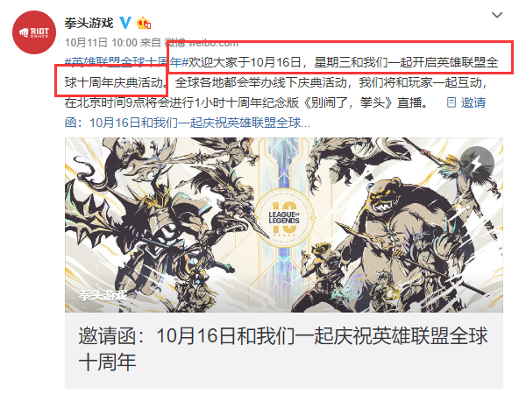
Task: Open article card title 邀请函：10月16日
Action: [283, 336]
